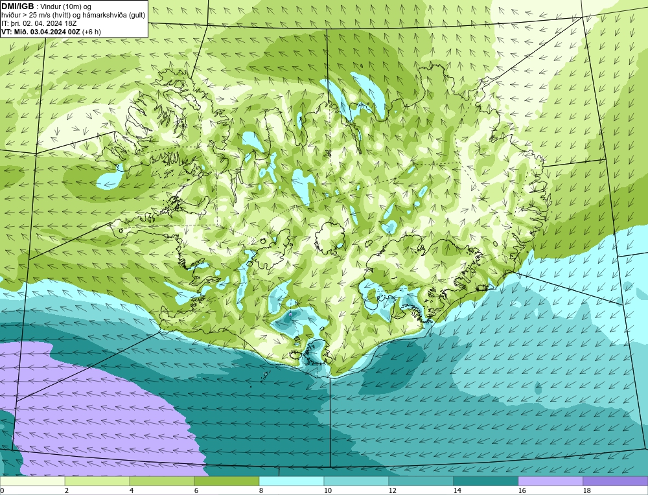Viewport: 648px width, 495px height.
Task: Pick the light purple 16–18 m/s legend swatch
Action: pos(550,481)
